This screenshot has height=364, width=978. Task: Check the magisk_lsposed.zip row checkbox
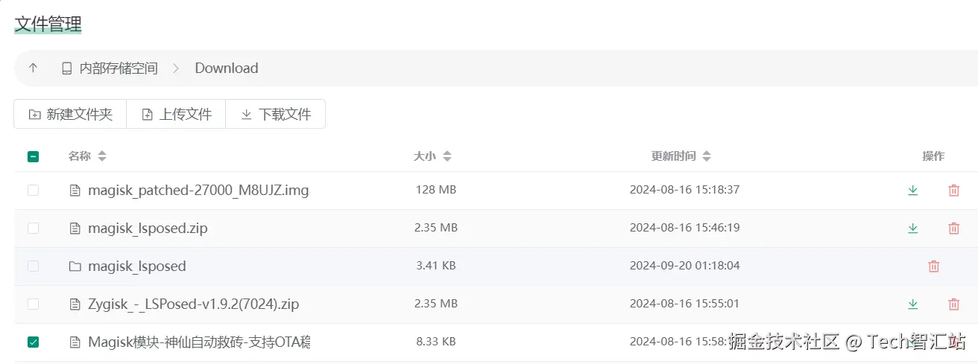click(33, 229)
